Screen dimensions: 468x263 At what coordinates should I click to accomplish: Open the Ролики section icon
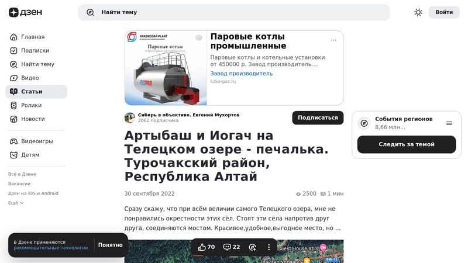pos(13,105)
